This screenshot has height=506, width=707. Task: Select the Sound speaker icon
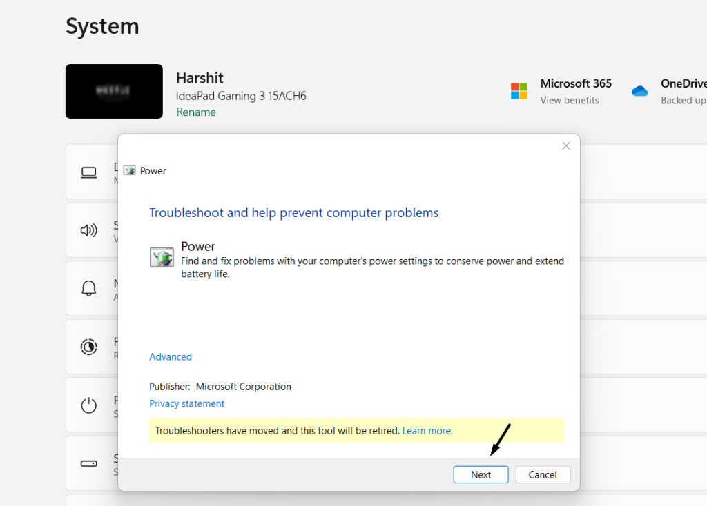coord(89,230)
